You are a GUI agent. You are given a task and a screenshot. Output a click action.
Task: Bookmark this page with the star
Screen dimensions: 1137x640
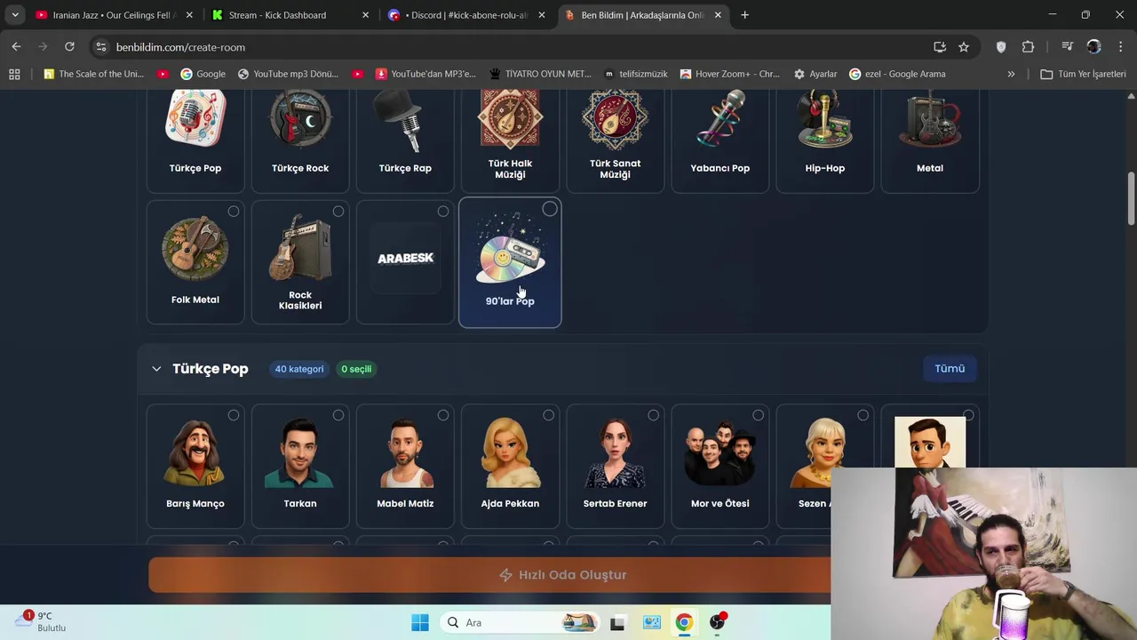(964, 47)
